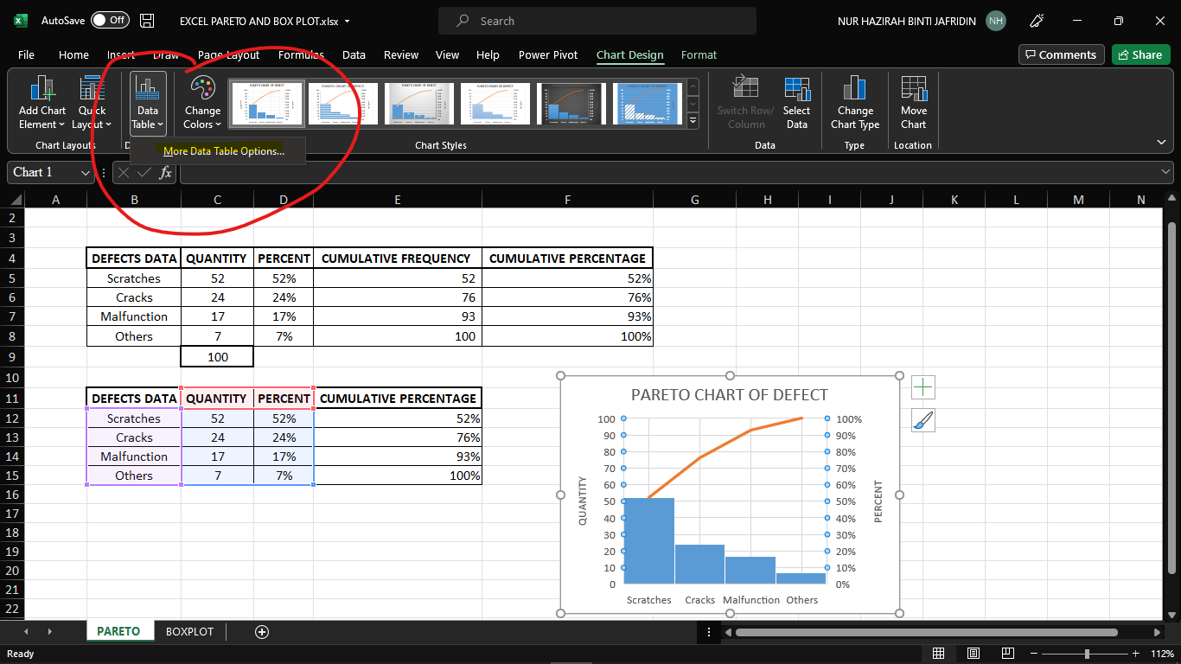Open Quick Layout gallery
The height and width of the screenshot is (664, 1181).
(92, 103)
